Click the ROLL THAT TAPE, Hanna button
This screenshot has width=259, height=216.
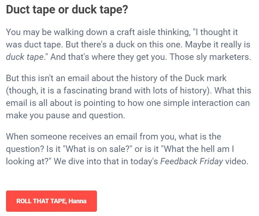click(x=51, y=201)
